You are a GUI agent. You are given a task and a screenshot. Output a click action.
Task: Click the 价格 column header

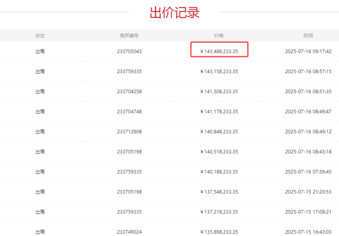219,35
